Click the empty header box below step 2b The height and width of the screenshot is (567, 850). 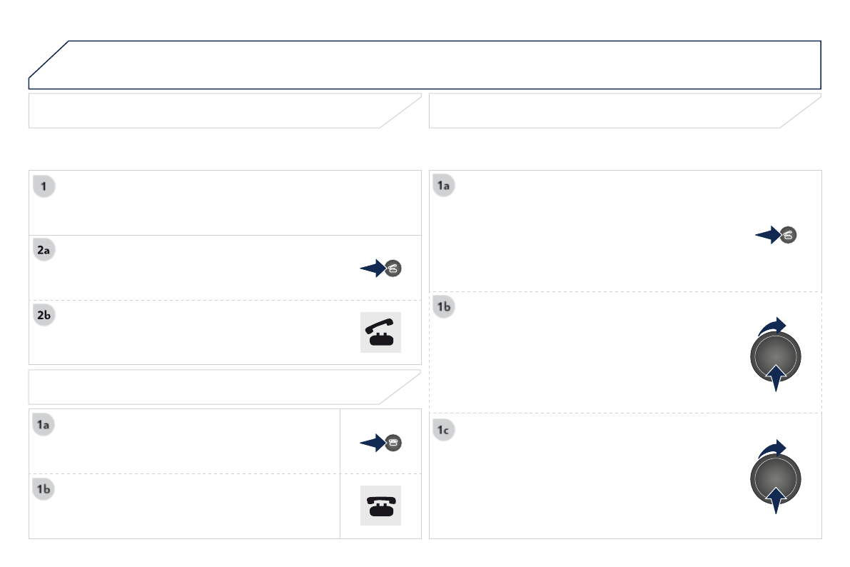coord(214,387)
